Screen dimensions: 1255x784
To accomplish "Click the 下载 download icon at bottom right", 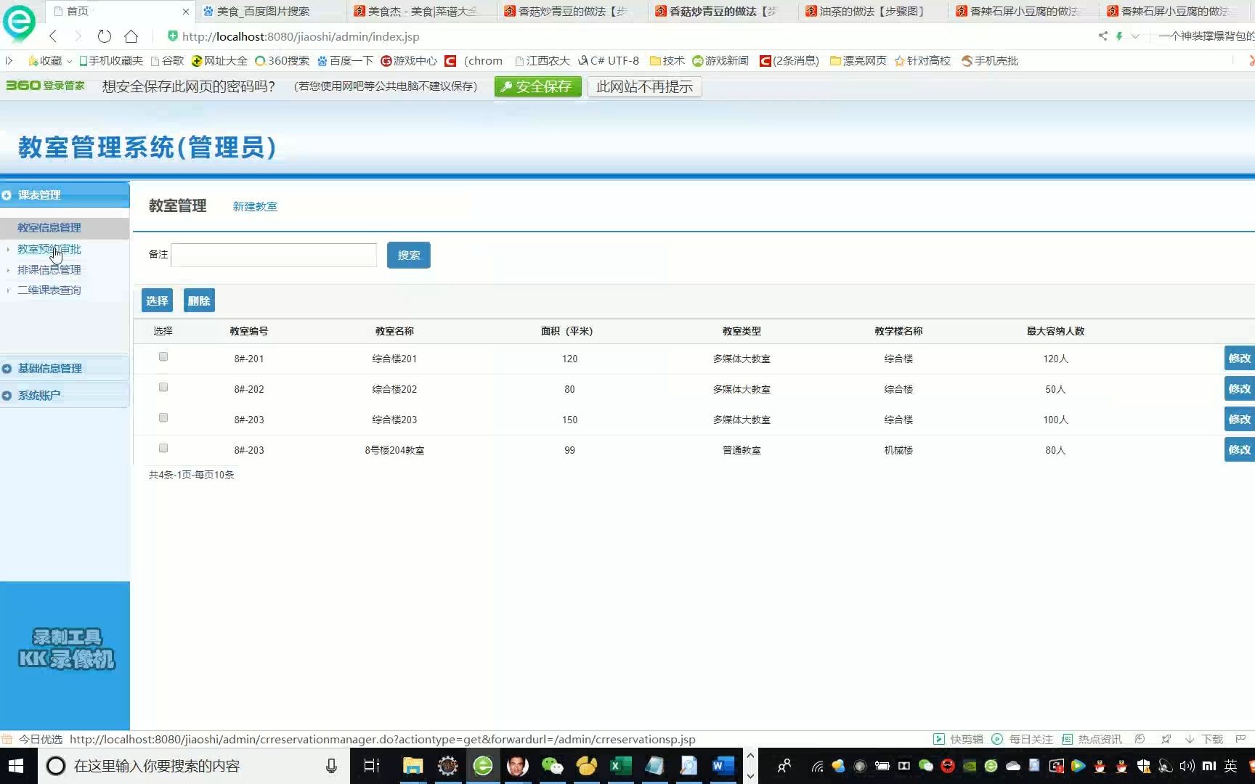I will 1189,739.
